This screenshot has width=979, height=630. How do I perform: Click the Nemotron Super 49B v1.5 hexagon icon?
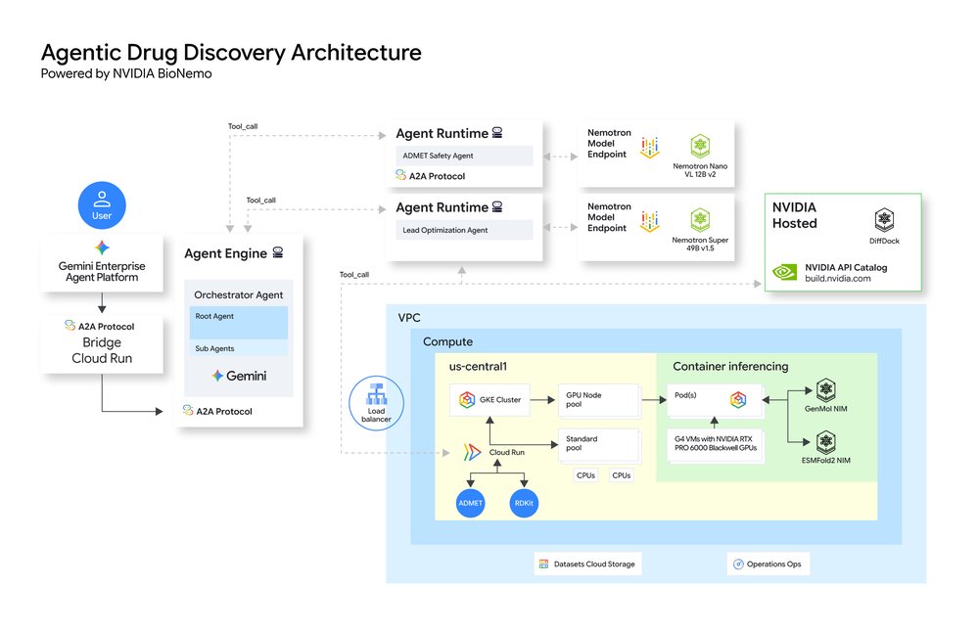(700, 220)
